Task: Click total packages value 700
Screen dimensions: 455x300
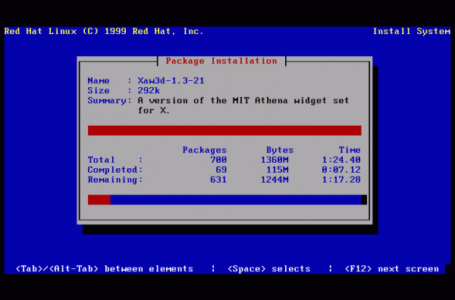Action: [218, 160]
